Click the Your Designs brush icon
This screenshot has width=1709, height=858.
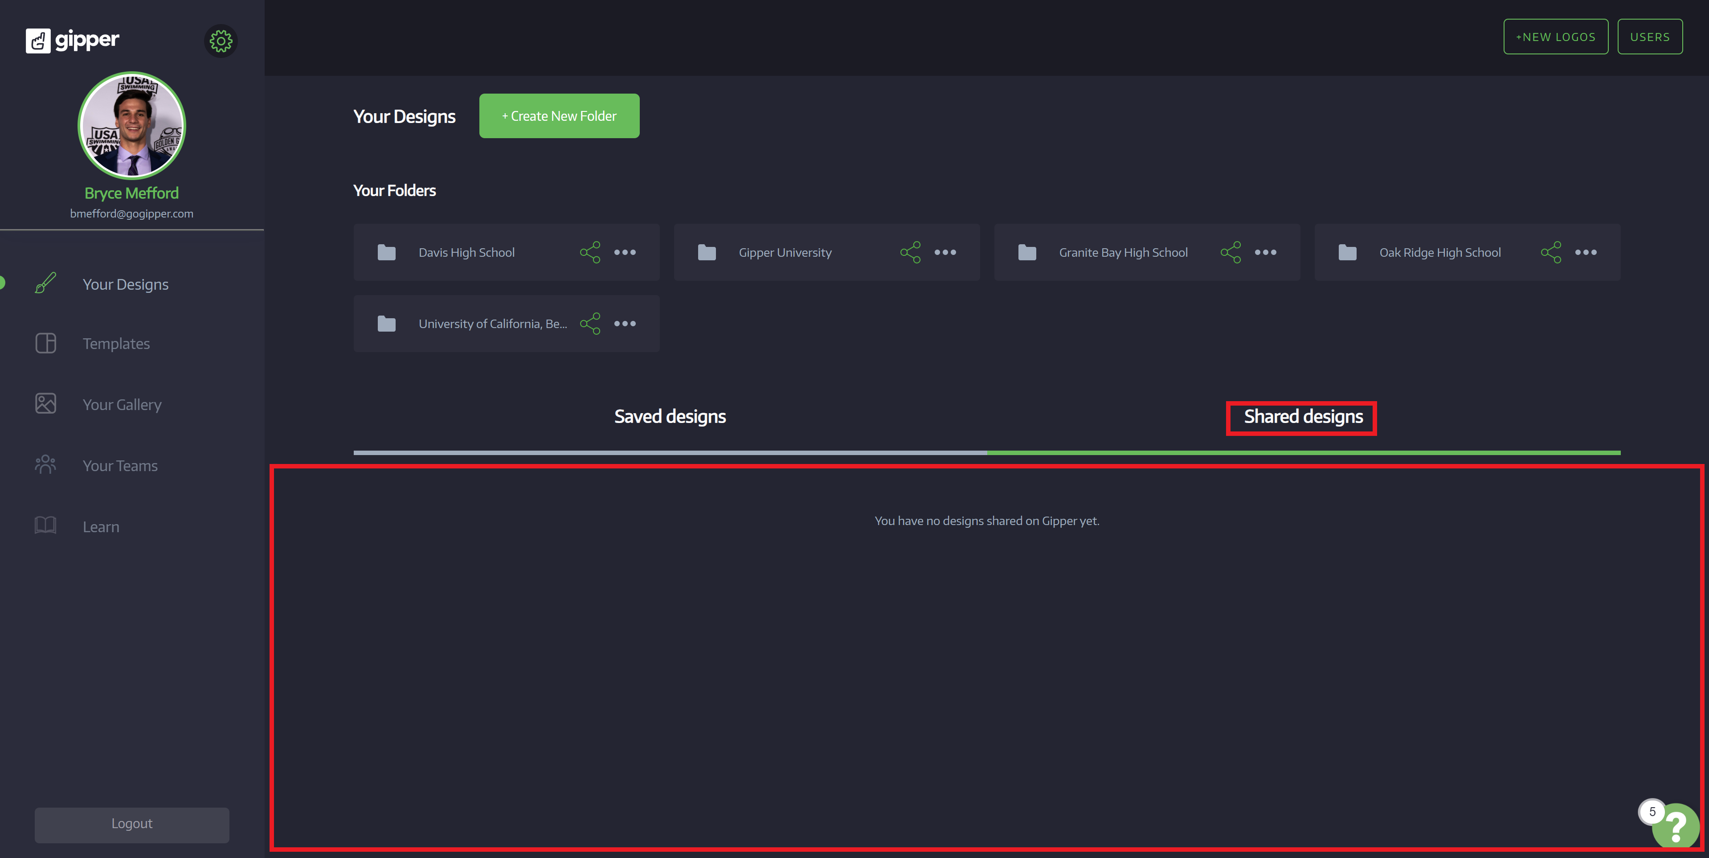45,283
